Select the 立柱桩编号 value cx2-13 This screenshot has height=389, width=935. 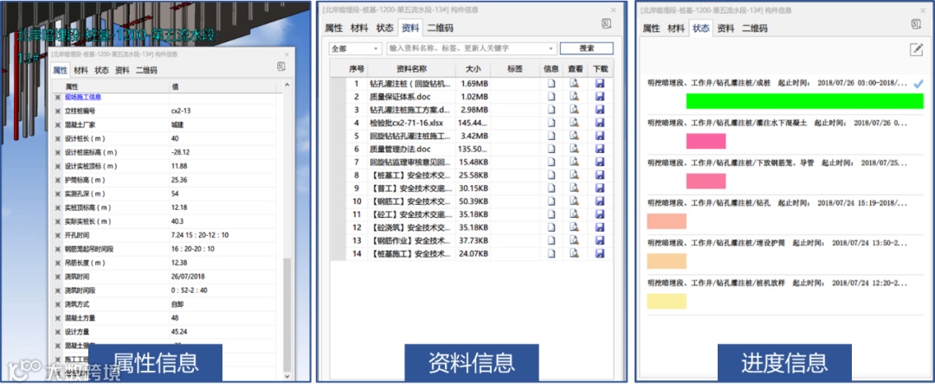(x=181, y=111)
